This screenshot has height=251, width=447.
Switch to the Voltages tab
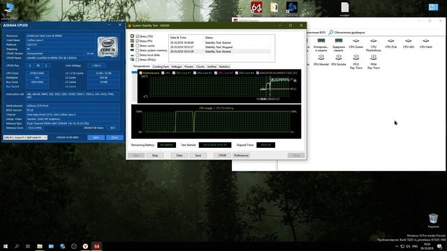pos(177,67)
